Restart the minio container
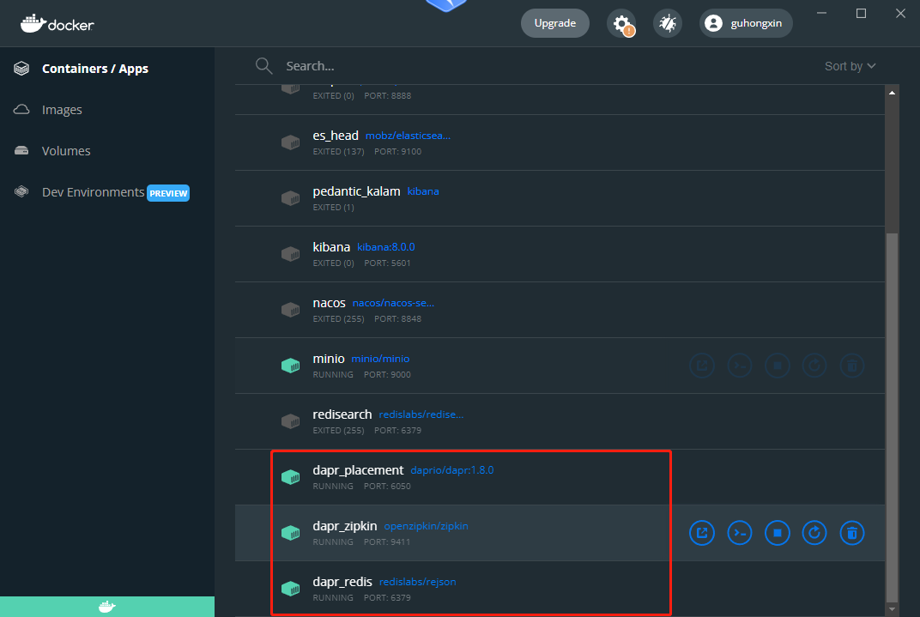The width and height of the screenshot is (920, 617). click(x=814, y=366)
